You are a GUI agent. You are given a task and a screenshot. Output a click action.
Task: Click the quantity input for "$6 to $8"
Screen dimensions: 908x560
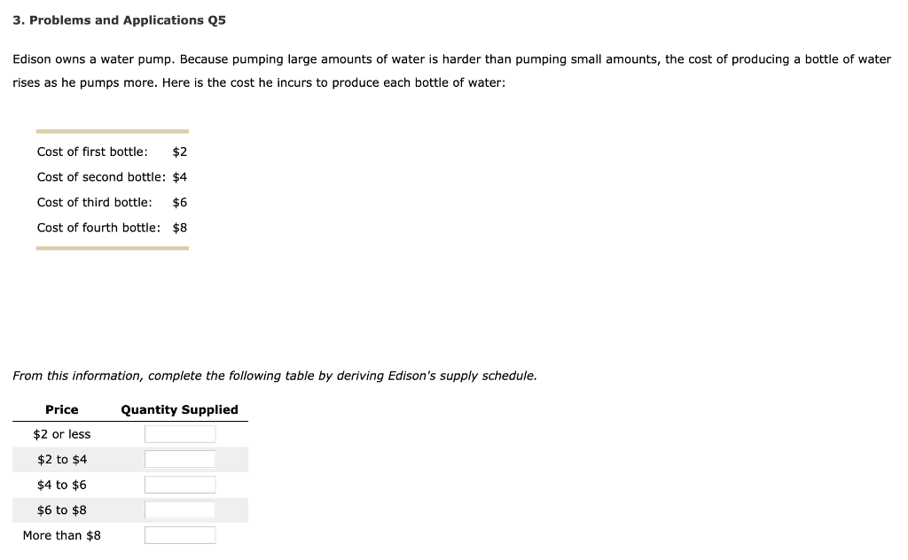click(180, 509)
